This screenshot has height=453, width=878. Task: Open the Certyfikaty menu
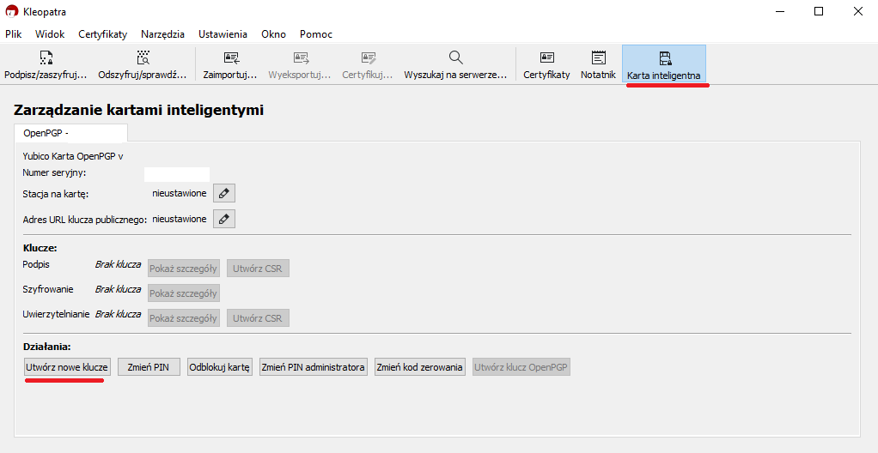(x=102, y=34)
